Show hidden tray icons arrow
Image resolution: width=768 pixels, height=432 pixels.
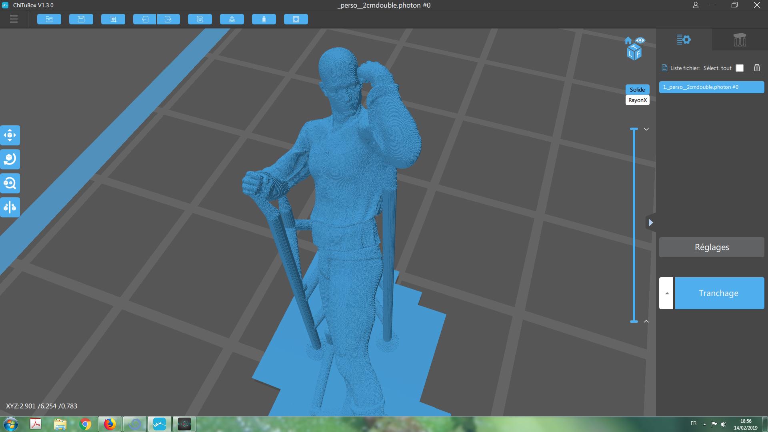pyautogui.click(x=704, y=424)
